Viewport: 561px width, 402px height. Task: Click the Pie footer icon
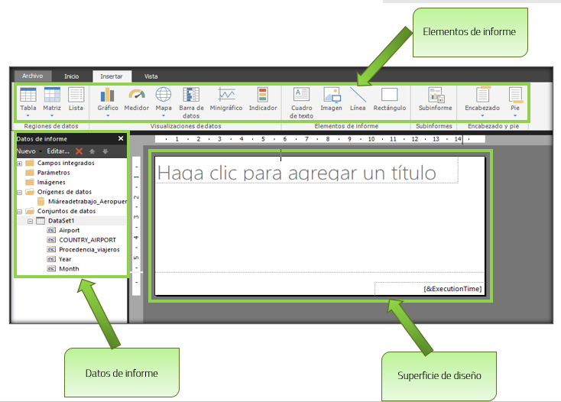pos(516,95)
